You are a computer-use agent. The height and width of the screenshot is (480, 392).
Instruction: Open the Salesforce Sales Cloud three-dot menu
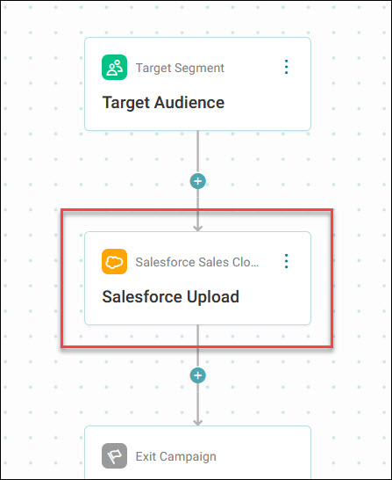pos(286,261)
